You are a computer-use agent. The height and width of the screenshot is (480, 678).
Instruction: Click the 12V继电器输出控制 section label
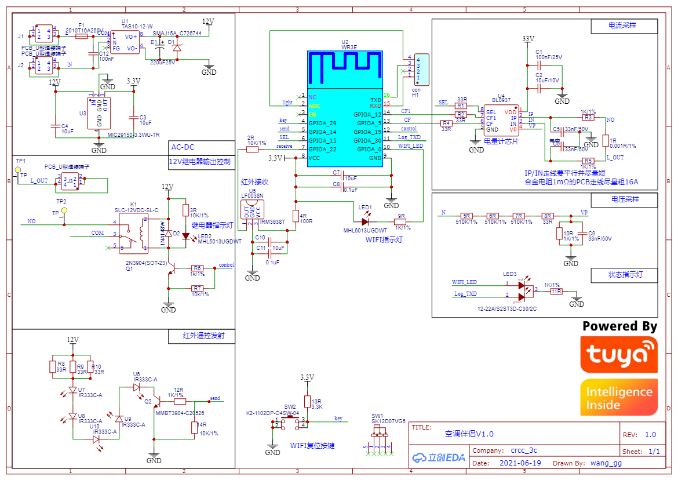[199, 162]
